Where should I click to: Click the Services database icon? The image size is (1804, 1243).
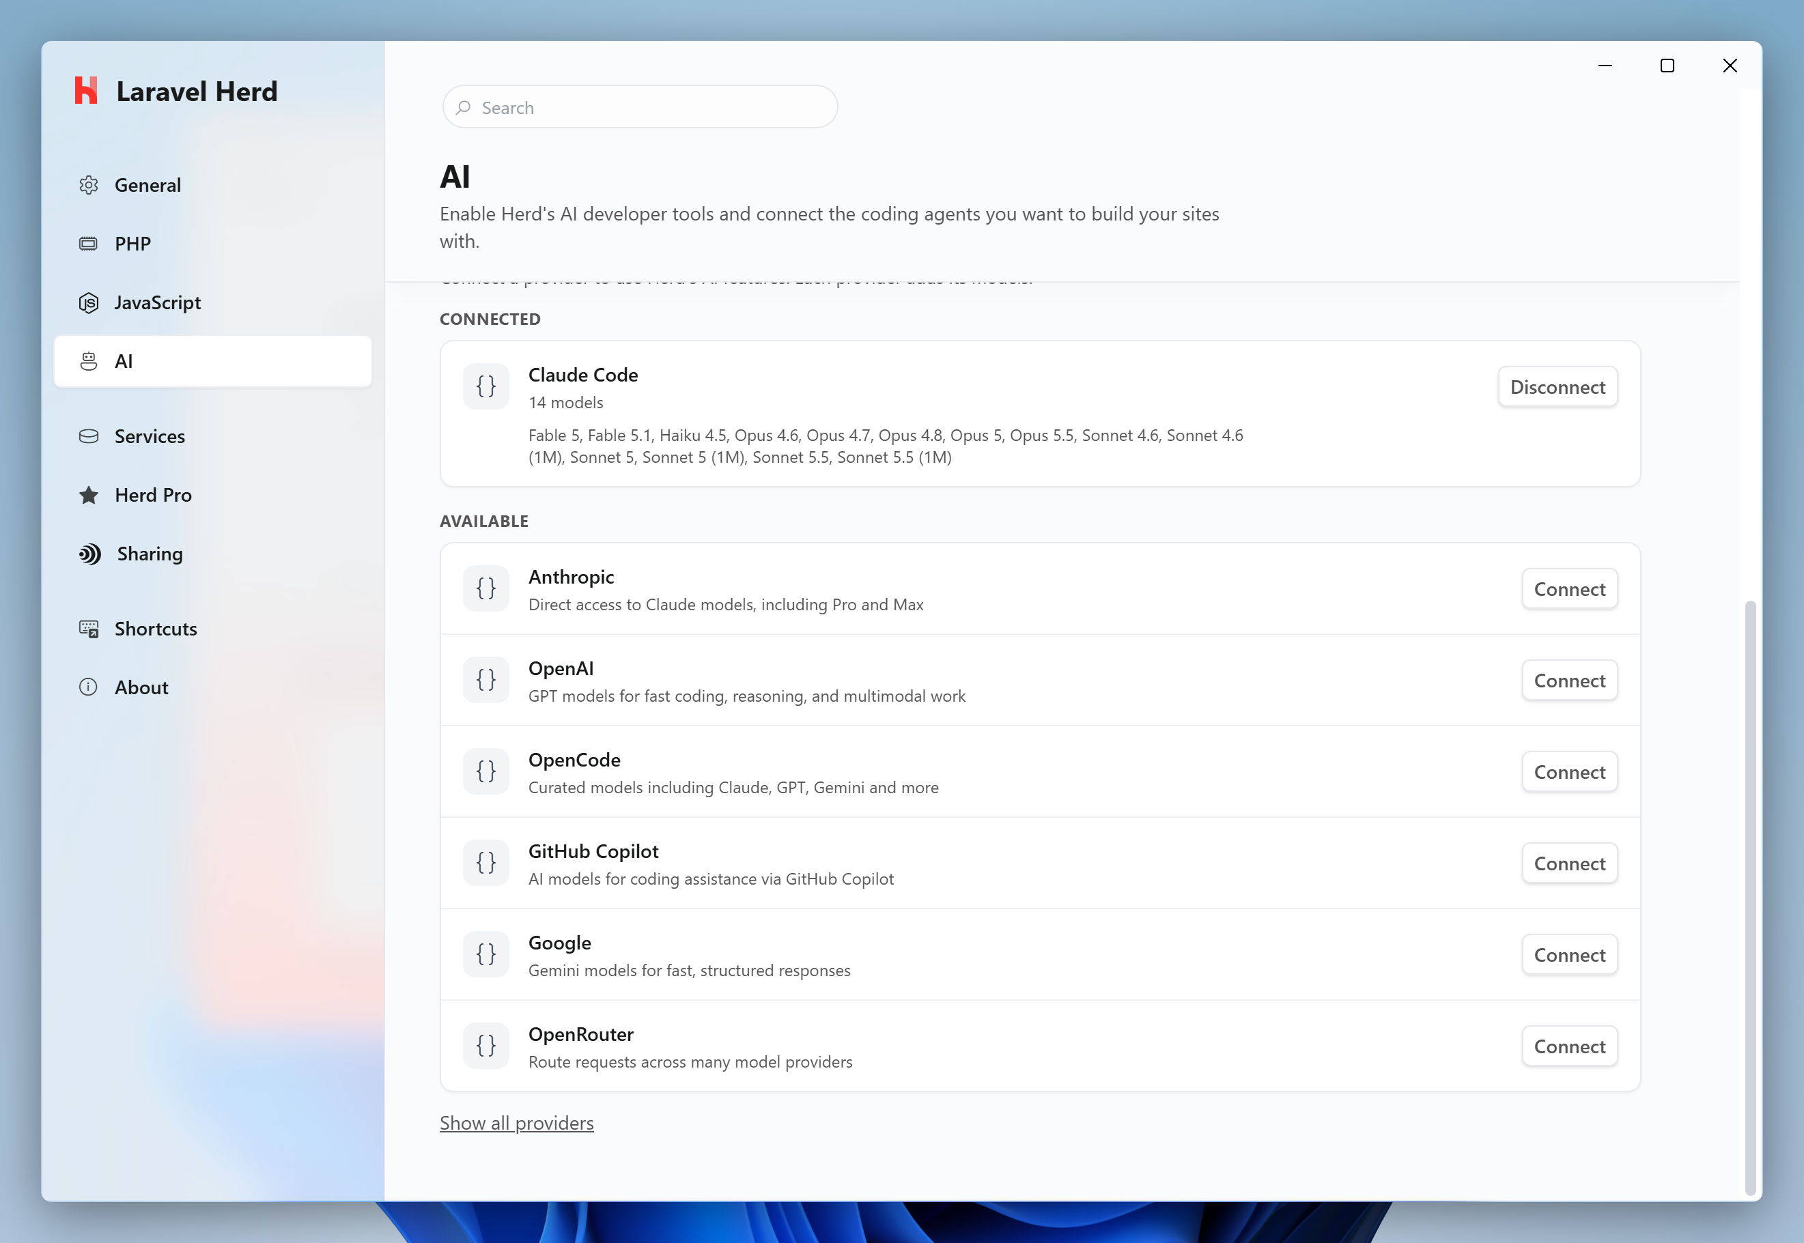point(89,436)
